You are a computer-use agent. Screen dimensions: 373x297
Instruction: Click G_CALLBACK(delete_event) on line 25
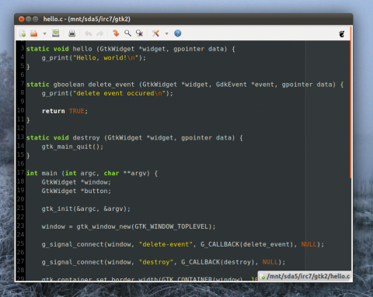pyautogui.click(x=247, y=244)
